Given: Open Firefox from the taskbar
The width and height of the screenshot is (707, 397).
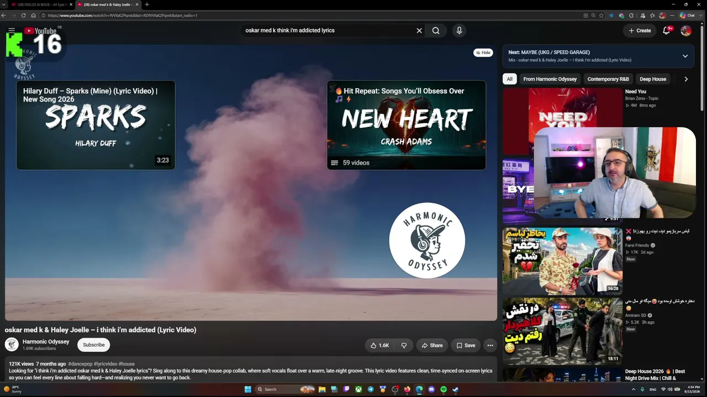Looking at the screenshot, I should 407,389.
